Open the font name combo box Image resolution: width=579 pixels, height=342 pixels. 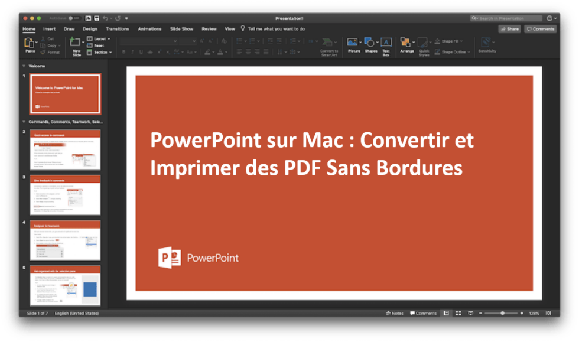click(x=148, y=41)
